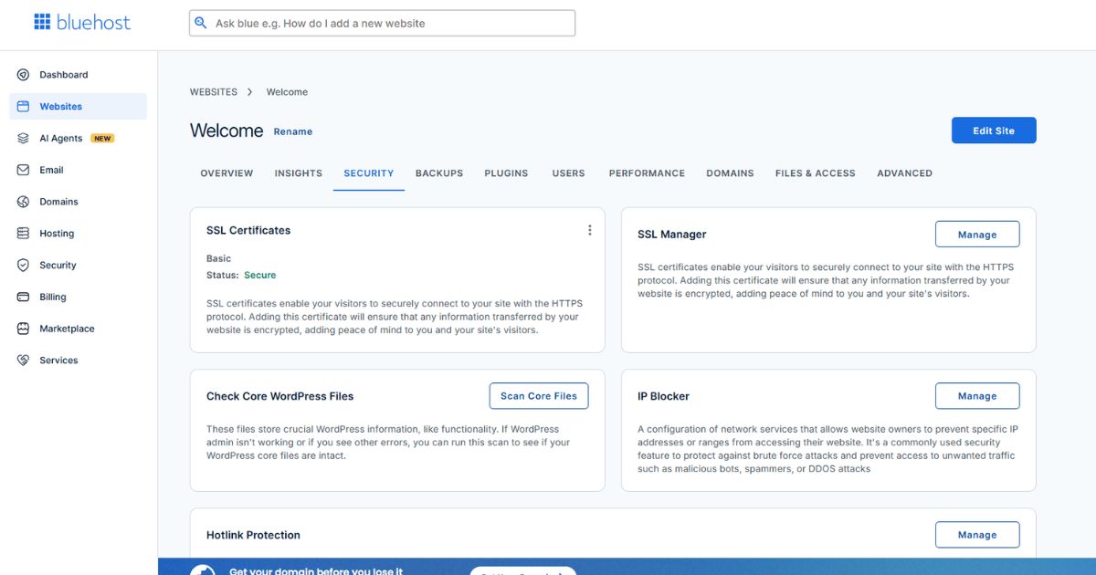
Task: Click the Security shield icon
Action: click(x=23, y=266)
